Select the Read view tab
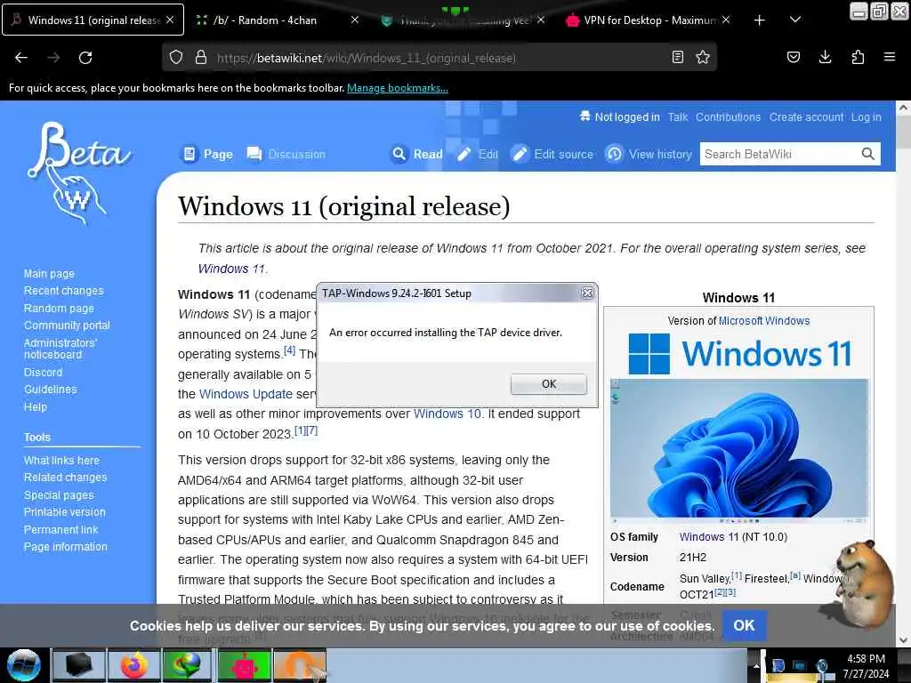This screenshot has height=683, width=911. click(416, 154)
